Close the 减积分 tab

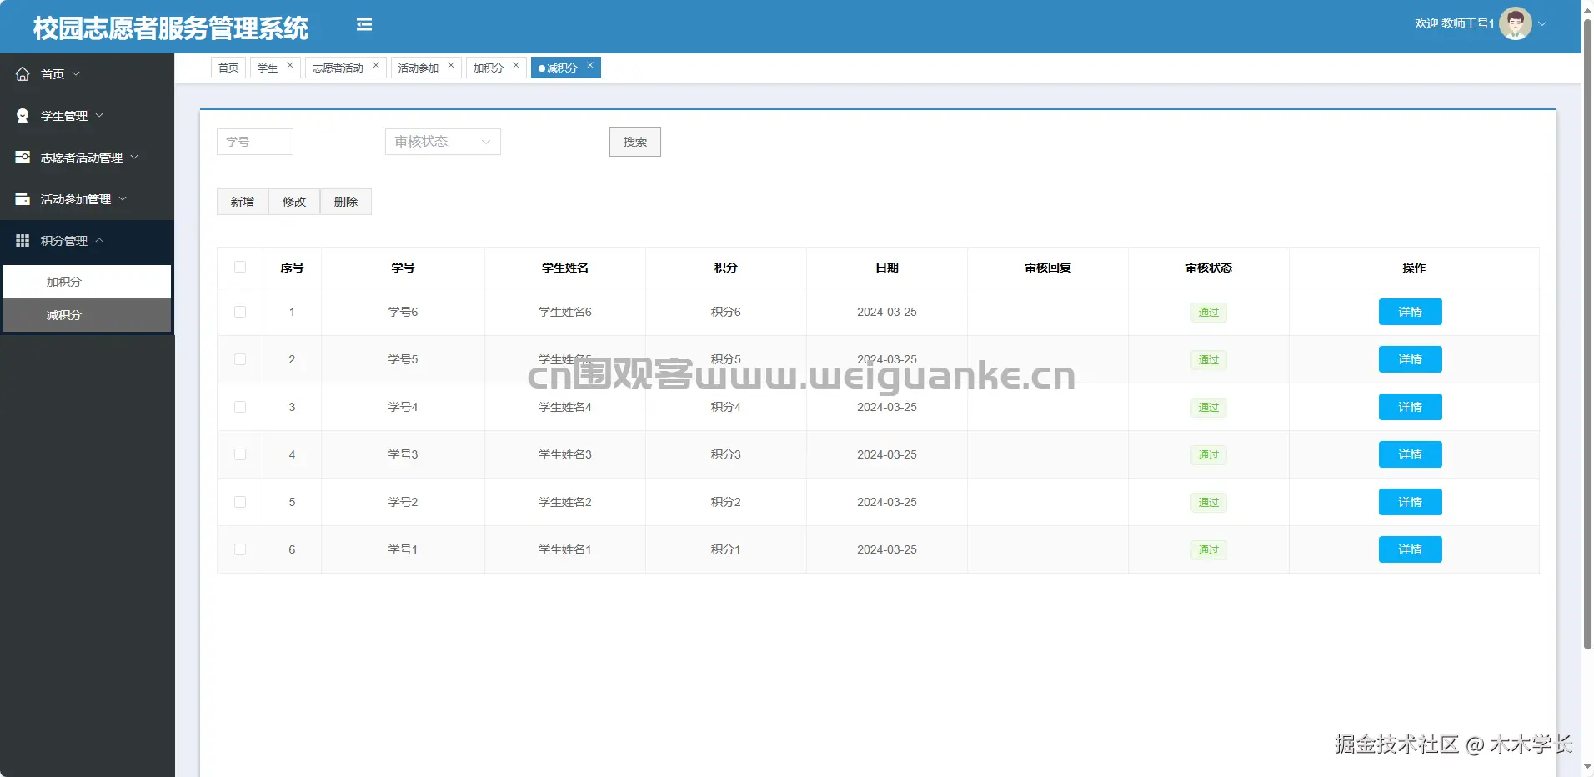coord(590,65)
